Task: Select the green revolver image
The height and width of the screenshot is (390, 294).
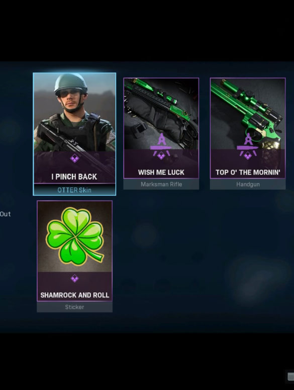Action: pos(248,114)
